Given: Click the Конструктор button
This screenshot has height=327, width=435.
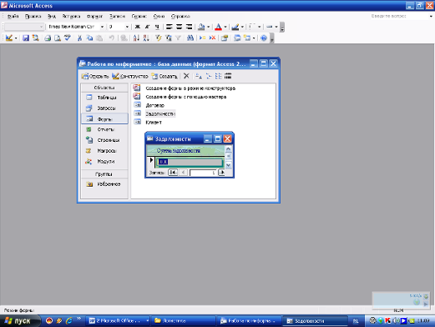Looking at the screenshot, I should (130, 76).
